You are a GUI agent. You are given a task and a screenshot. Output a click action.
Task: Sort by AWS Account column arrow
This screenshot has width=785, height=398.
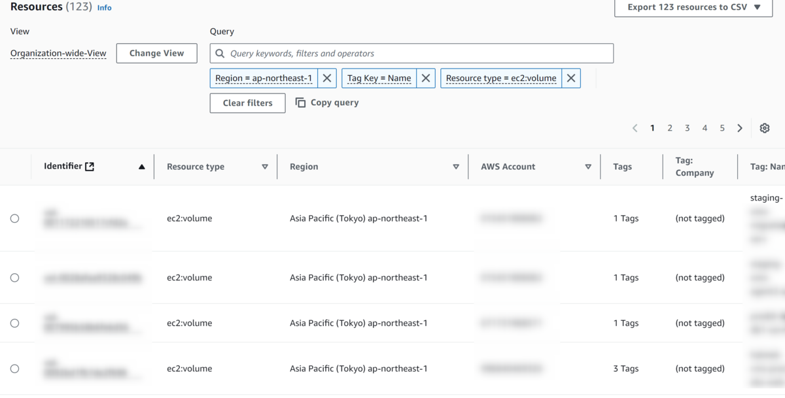(588, 167)
